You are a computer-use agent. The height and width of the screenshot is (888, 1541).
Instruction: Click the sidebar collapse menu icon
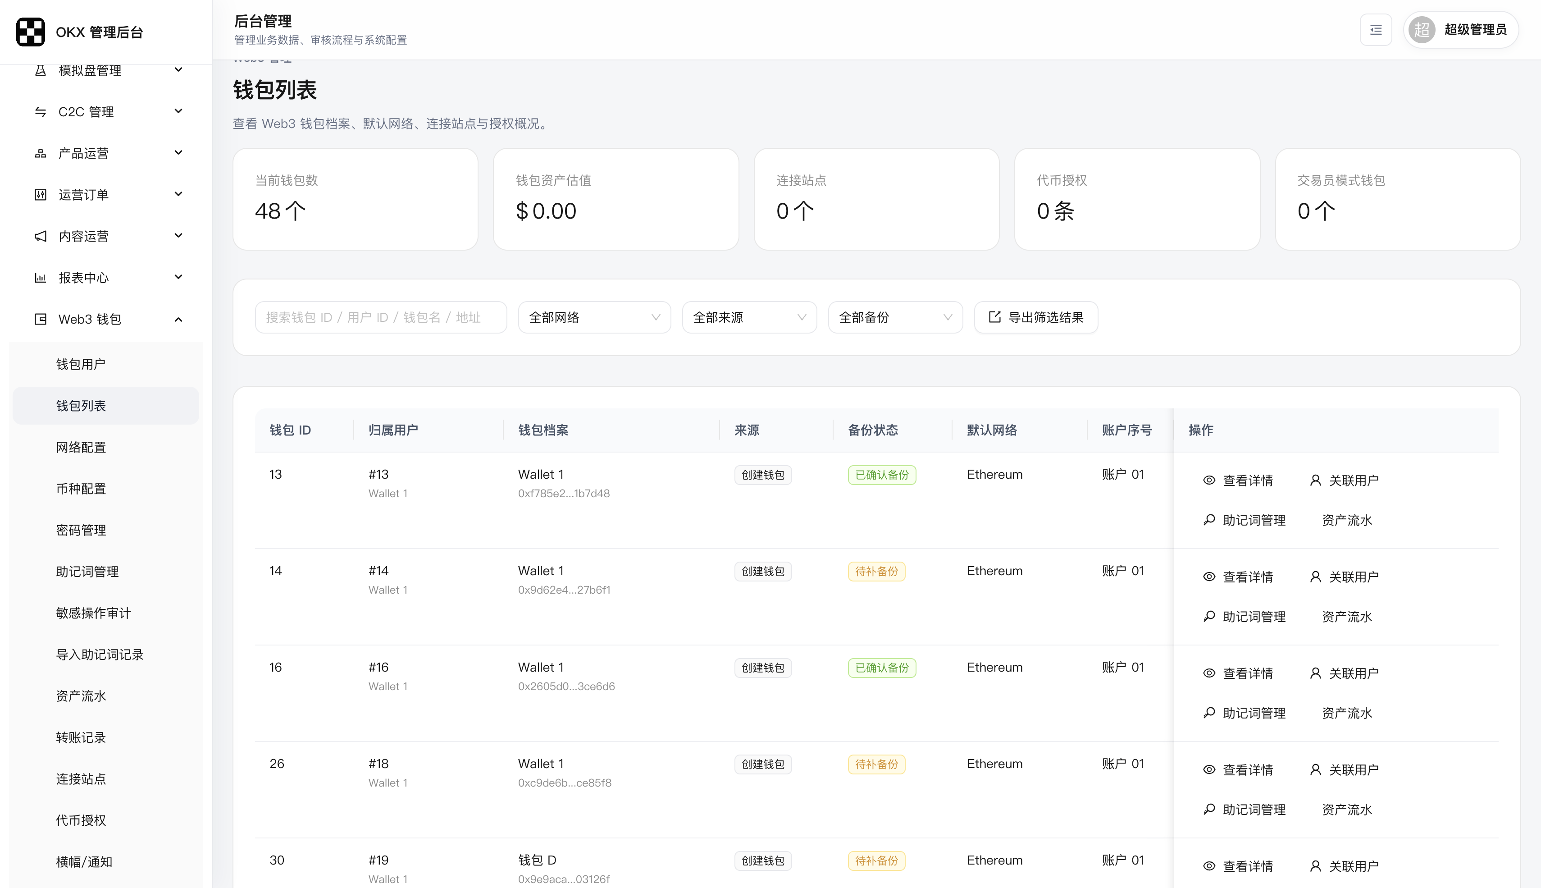[x=1376, y=30]
